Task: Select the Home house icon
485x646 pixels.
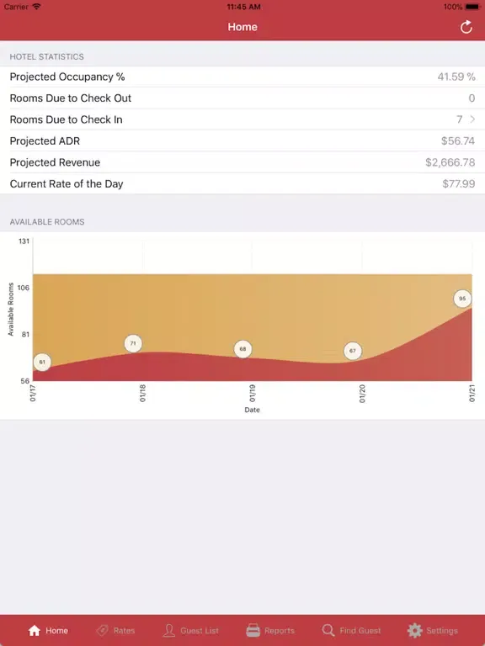Action: (x=35, y=630)
